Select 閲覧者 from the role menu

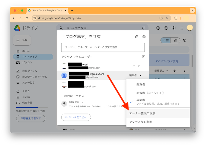(x=158, y=84)
